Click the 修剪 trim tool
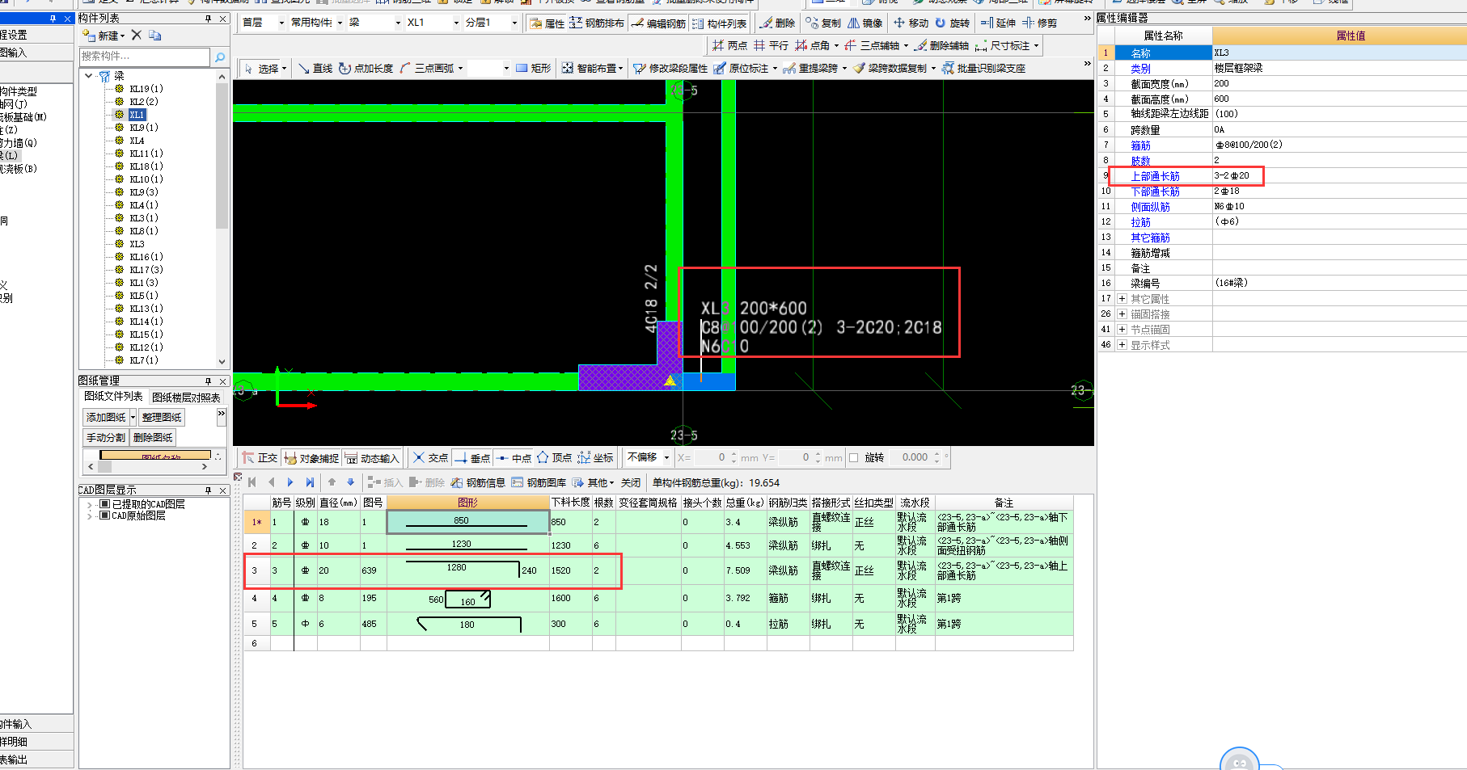 1039,23
